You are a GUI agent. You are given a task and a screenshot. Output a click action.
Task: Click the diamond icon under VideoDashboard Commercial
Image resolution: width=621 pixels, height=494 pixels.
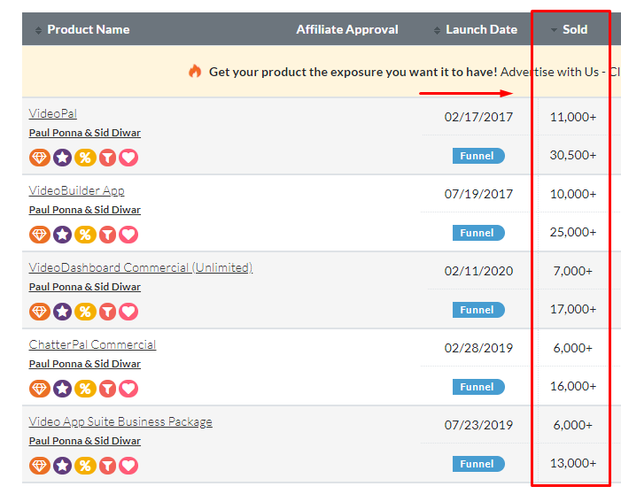(40, 312)
